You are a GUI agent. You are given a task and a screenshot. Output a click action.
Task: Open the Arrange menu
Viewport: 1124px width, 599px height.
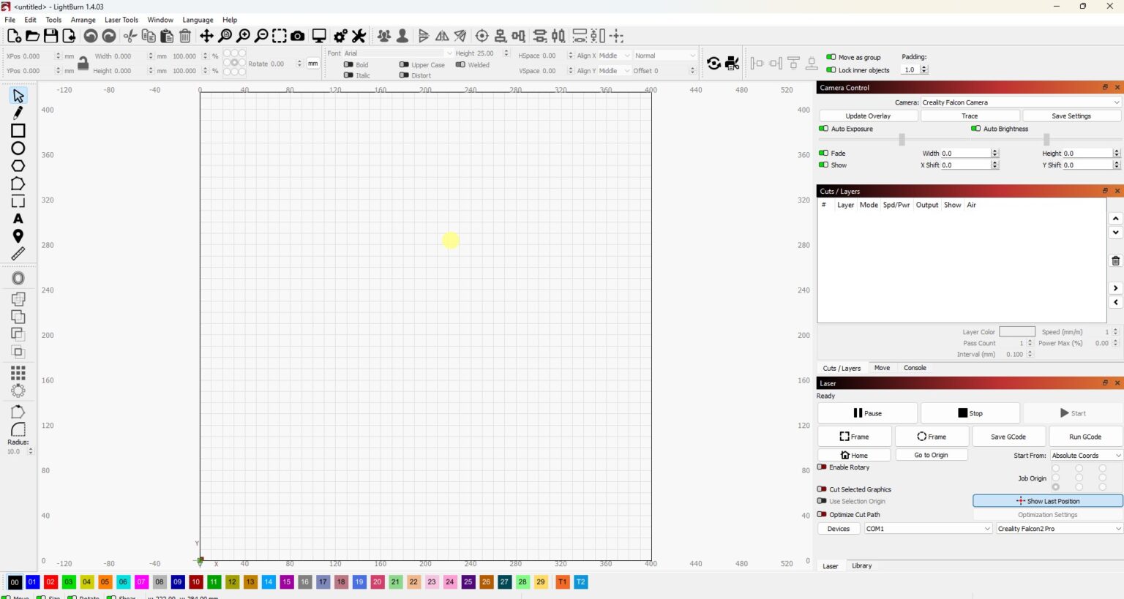click(x=83, y=20)
